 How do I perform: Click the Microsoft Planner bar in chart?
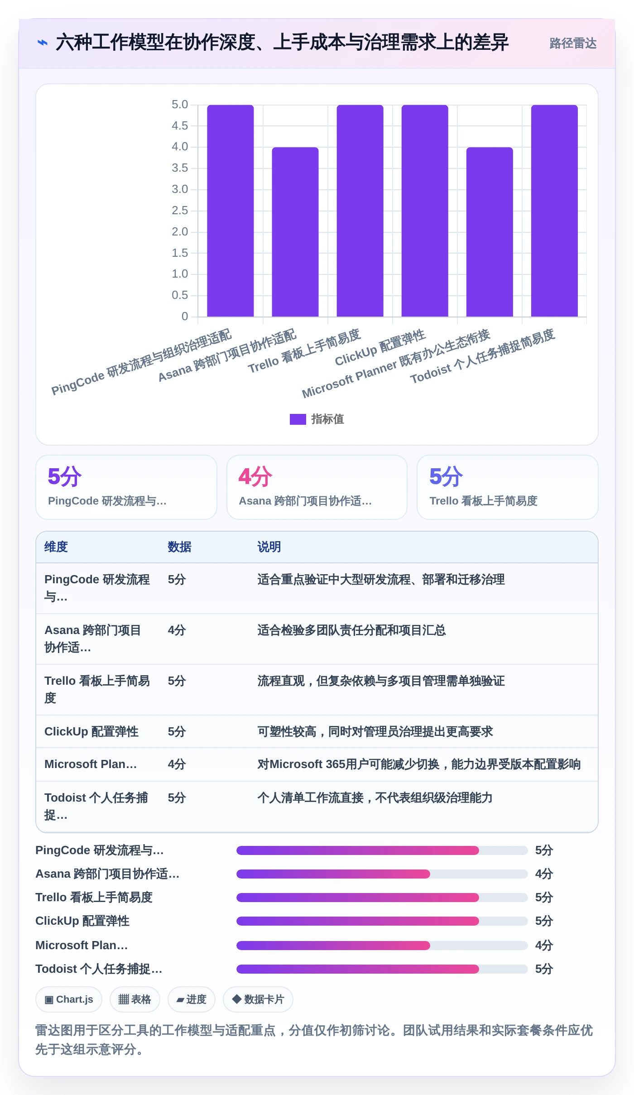(490, 232)
